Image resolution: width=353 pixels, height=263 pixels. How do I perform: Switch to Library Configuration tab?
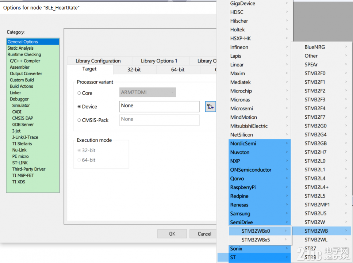point(98,61)
